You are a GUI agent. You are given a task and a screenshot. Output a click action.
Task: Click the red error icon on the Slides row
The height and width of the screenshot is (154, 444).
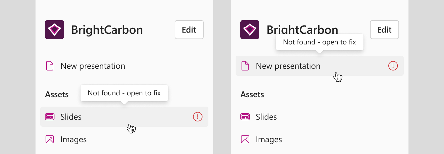pos(198,117)
